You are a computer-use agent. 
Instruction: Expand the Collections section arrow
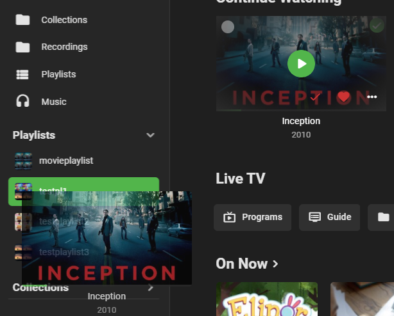click(x=151, y=287)
